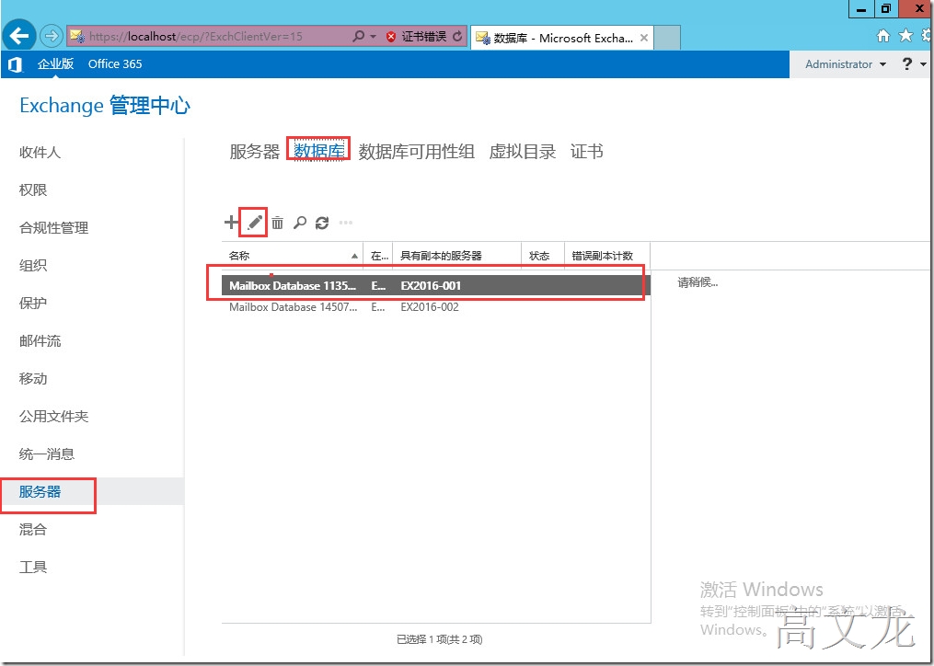
Task: Click the toolbar refresh icon
Action: click(322, 223)
